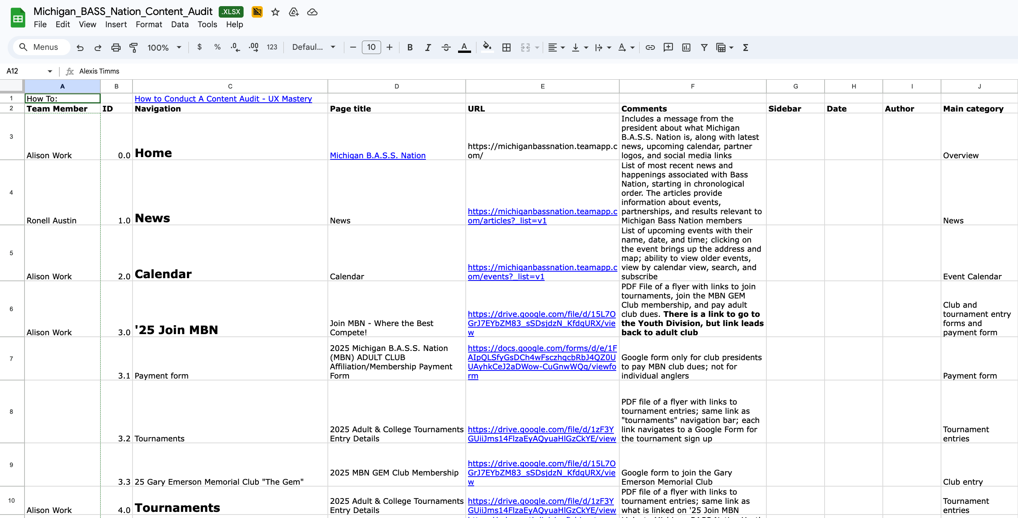Select column A header

pos(62,86)
